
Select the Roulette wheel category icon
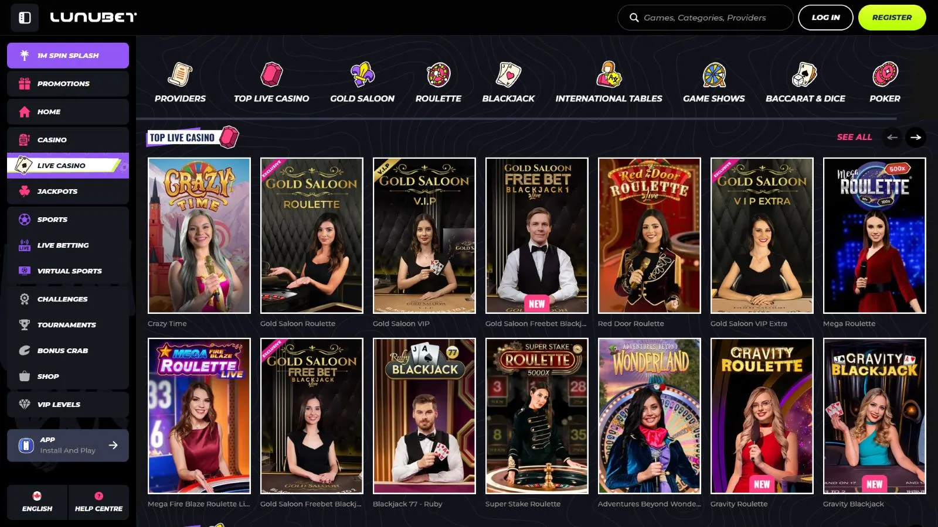438,75
